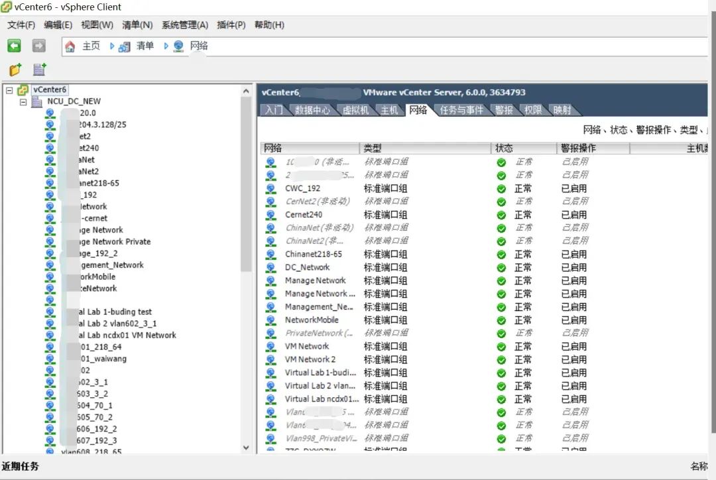The height and width of the screenshot is (480, 716).
Task: Create a new folder with the folder icon
Action: 15,69
